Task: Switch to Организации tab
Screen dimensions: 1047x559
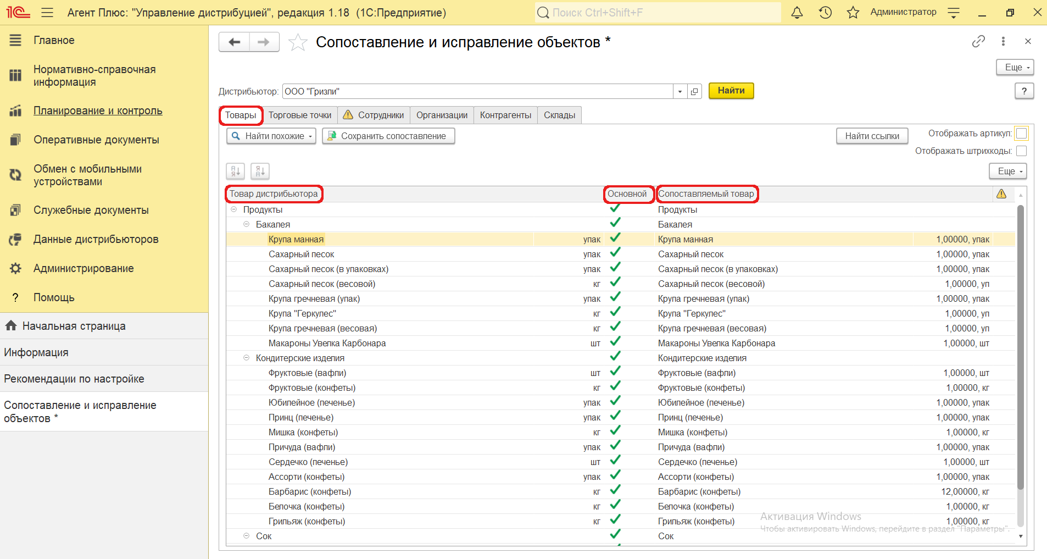Action: point(442,115)
